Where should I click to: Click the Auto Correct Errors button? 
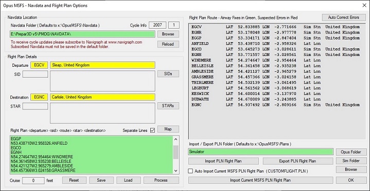344,17
